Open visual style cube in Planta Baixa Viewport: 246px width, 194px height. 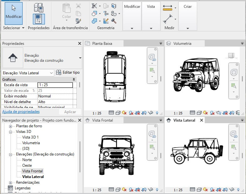coord(118,113)
